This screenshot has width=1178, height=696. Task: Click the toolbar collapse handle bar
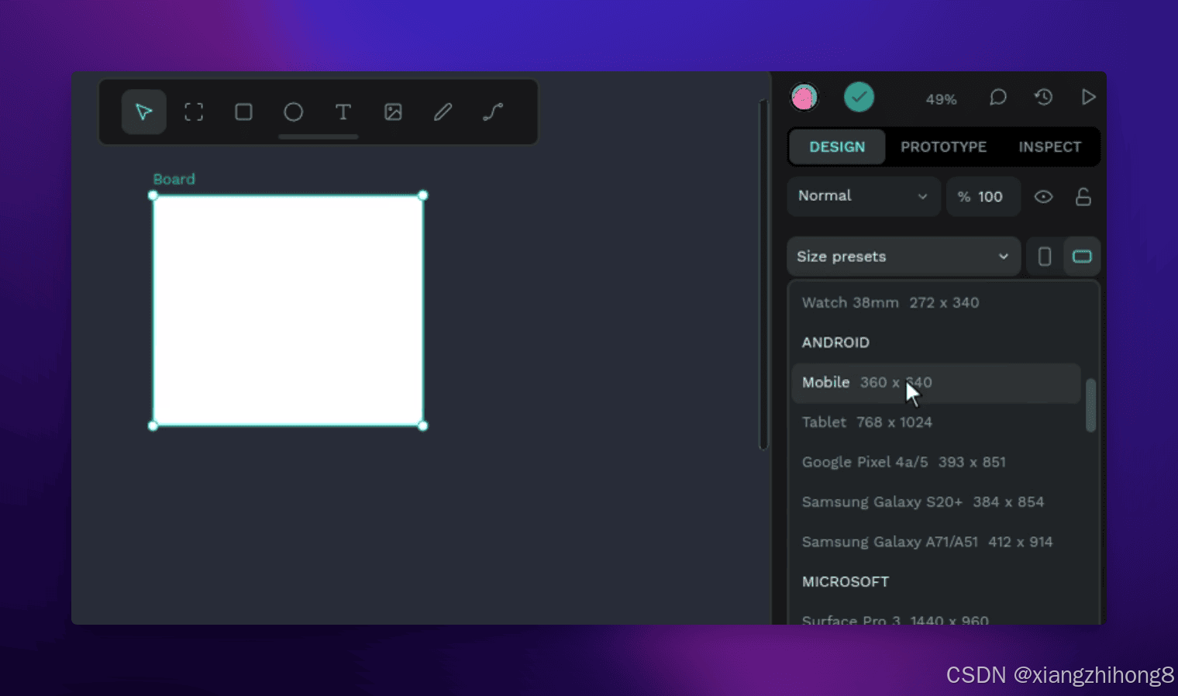point(319,137)
